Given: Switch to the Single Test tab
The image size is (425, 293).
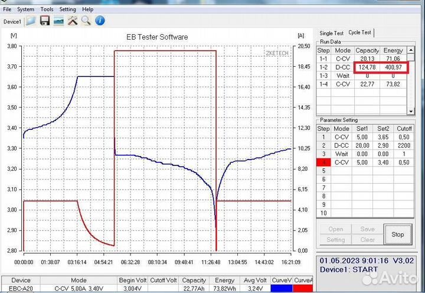Looking at the screenshot, I should (331, 33).
